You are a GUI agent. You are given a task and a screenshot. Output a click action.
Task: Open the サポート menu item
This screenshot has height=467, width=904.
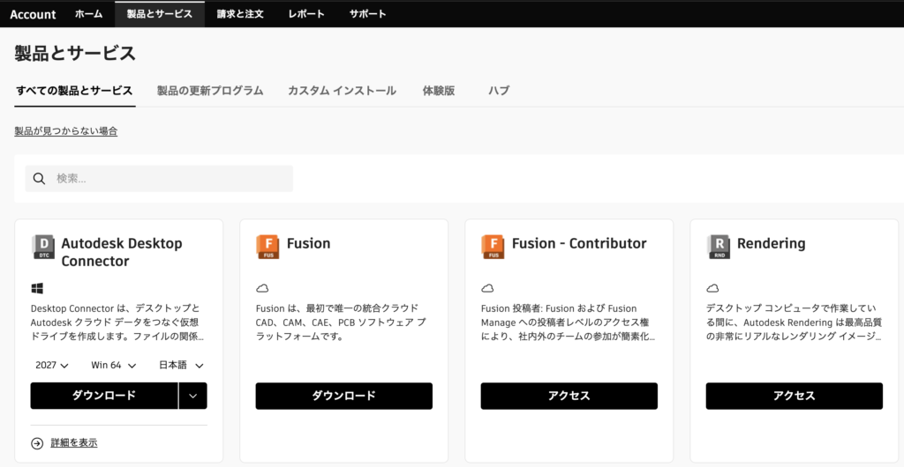368,14
